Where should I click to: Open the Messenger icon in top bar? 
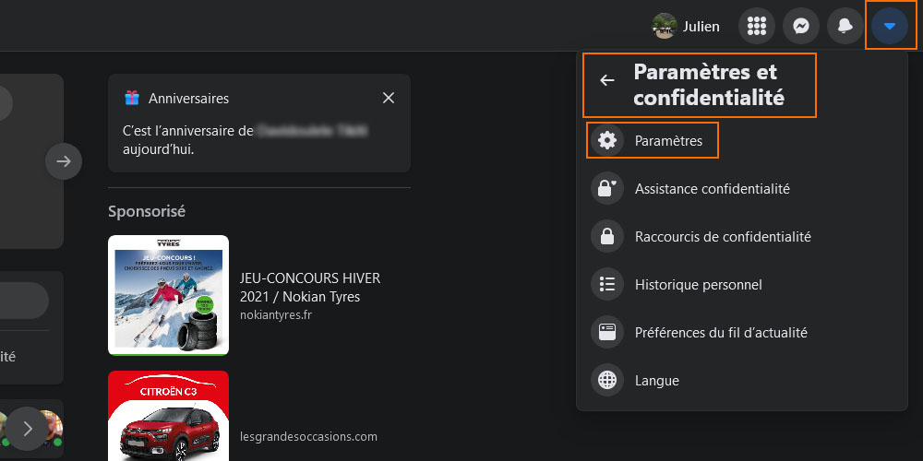pyautogui.click(x=801, y=26)
